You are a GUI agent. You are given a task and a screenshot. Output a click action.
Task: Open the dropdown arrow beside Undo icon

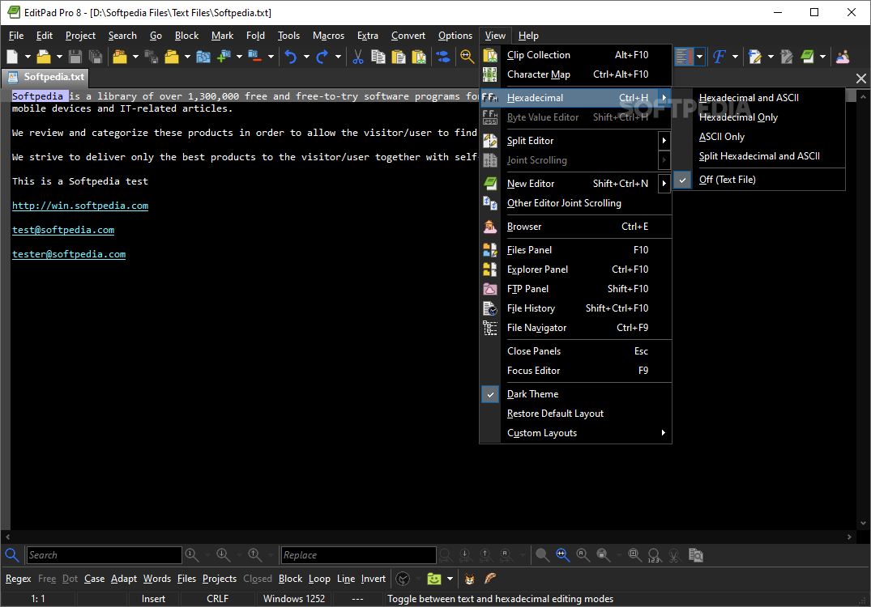pos(306,57)
